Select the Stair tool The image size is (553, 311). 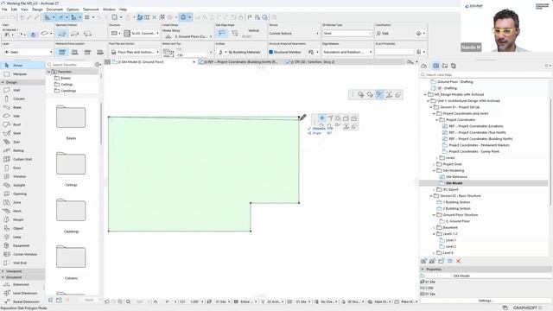(x=22, y=142)
